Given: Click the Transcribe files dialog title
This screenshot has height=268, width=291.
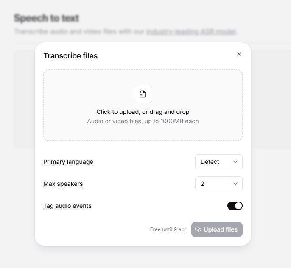Looking at the screenshot, I should [x=70, y=56].
